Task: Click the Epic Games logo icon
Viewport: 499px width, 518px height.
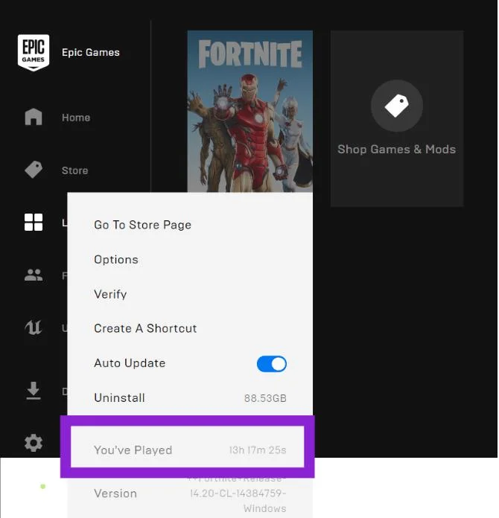Action: [x=34, y=53]
